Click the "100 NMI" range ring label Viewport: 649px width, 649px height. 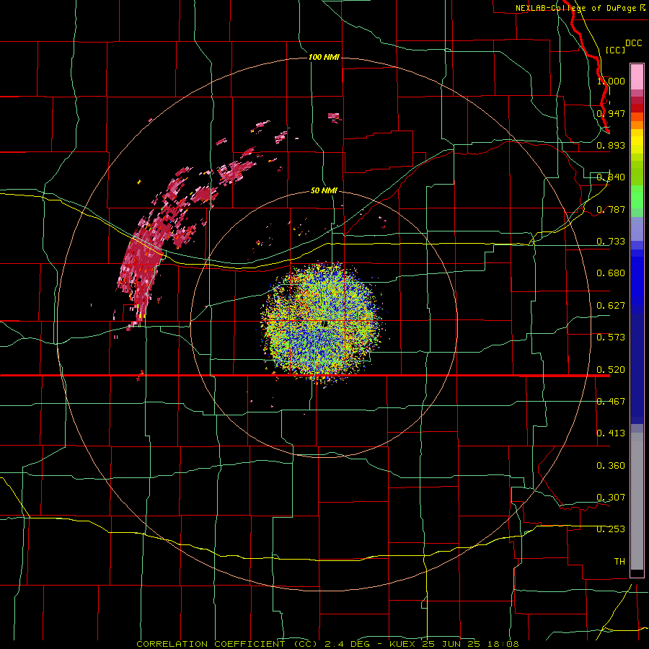point(324,57)
